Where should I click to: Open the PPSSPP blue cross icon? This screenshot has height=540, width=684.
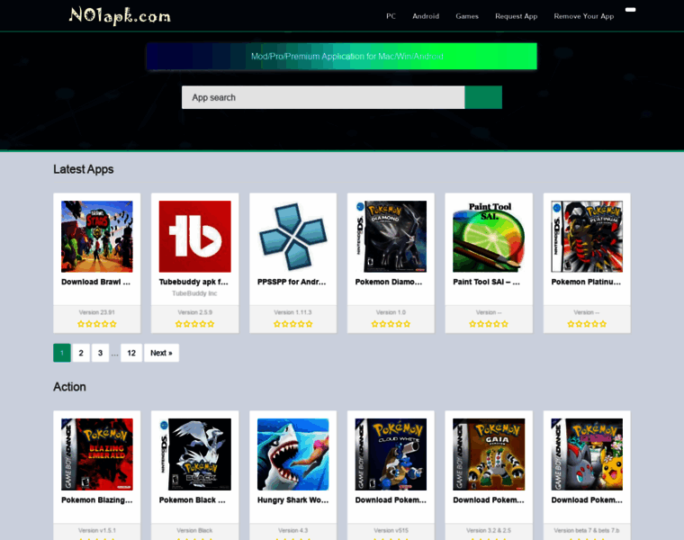(292, 237)
